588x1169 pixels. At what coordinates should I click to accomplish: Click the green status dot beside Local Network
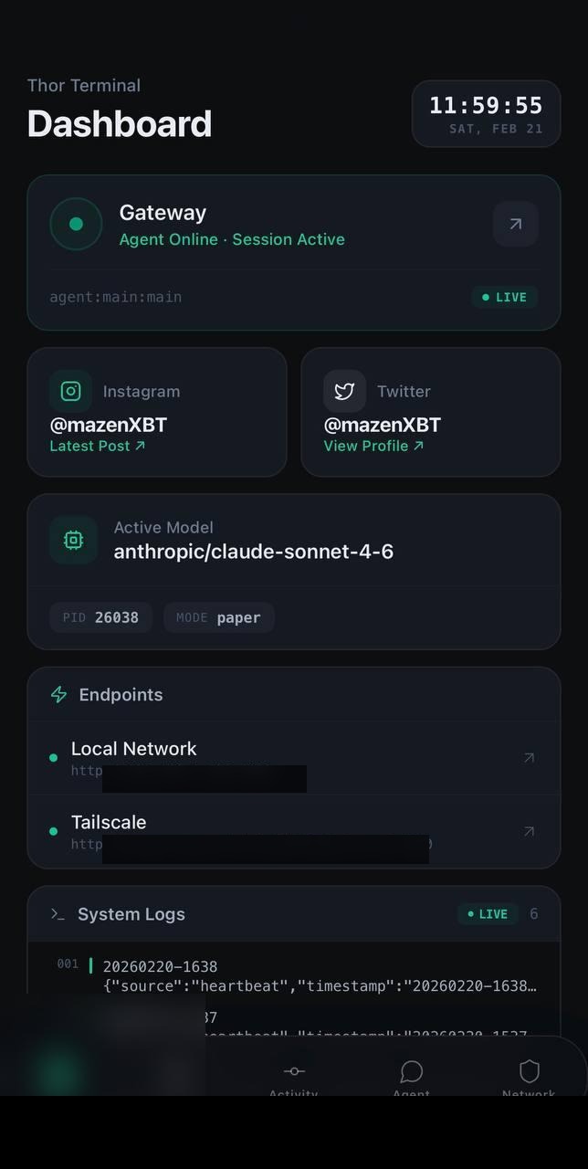point(53,757)
